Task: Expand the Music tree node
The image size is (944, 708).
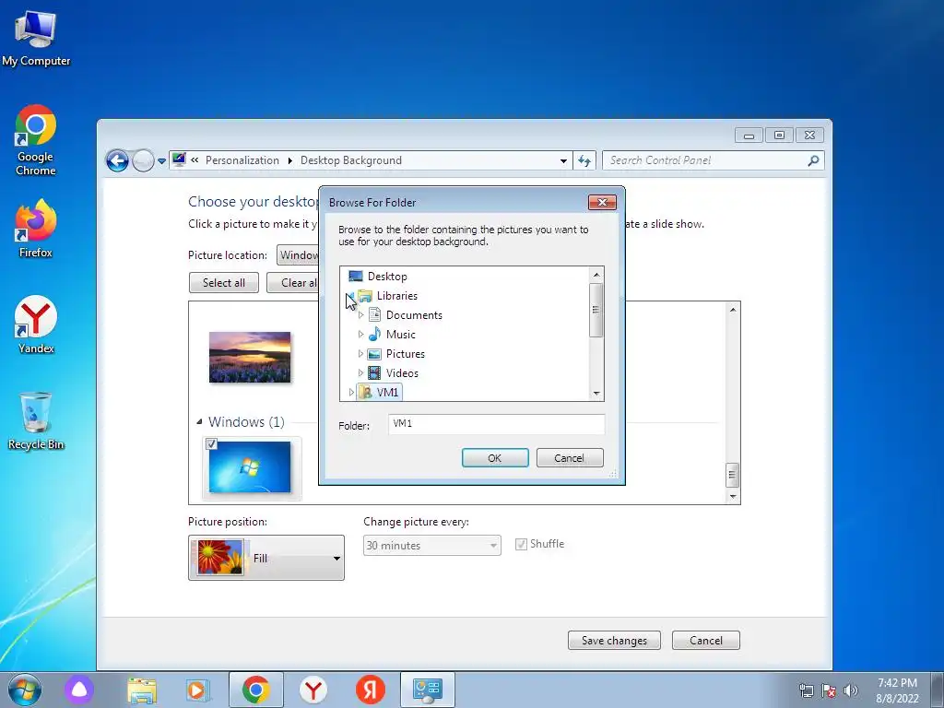Action: pyautogui.click(x=360, y=334)
